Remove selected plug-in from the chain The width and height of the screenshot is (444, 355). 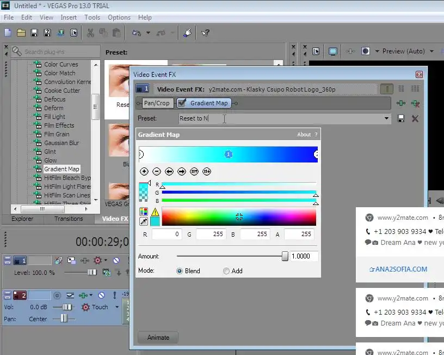415,103
